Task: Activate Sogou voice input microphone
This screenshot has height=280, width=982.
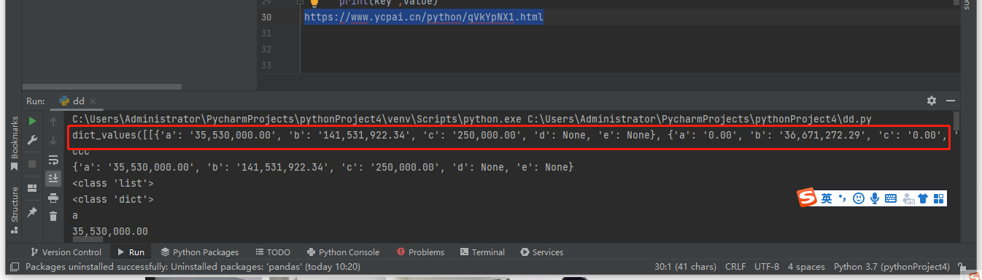Action: (x=874, y=198)
